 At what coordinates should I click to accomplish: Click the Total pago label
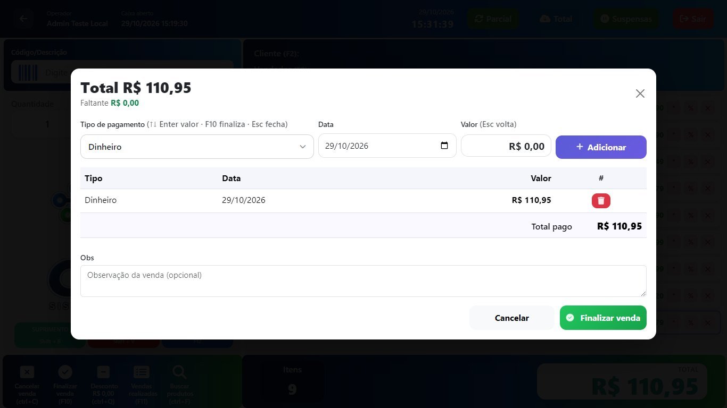pyautogui.click(x=551, y=226)
